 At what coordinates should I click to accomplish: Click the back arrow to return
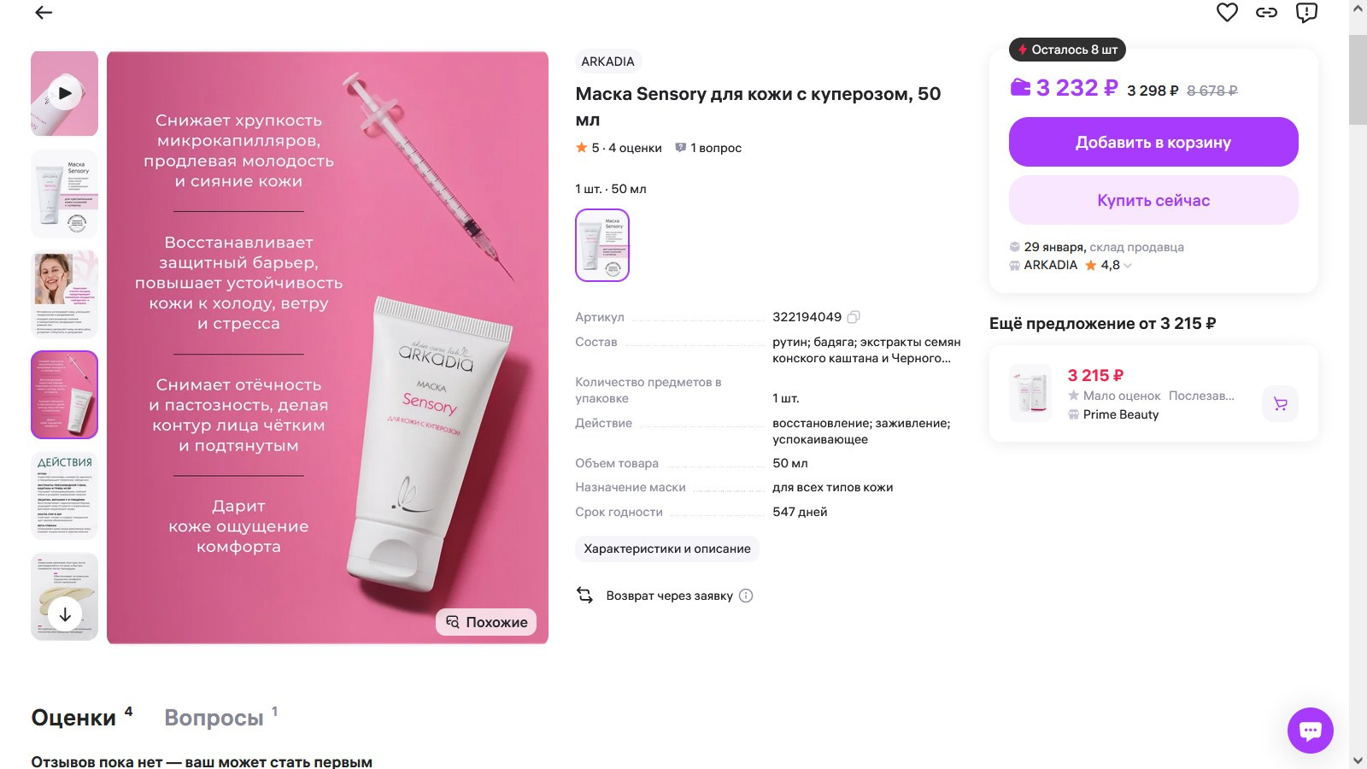(x=42, y=13)
